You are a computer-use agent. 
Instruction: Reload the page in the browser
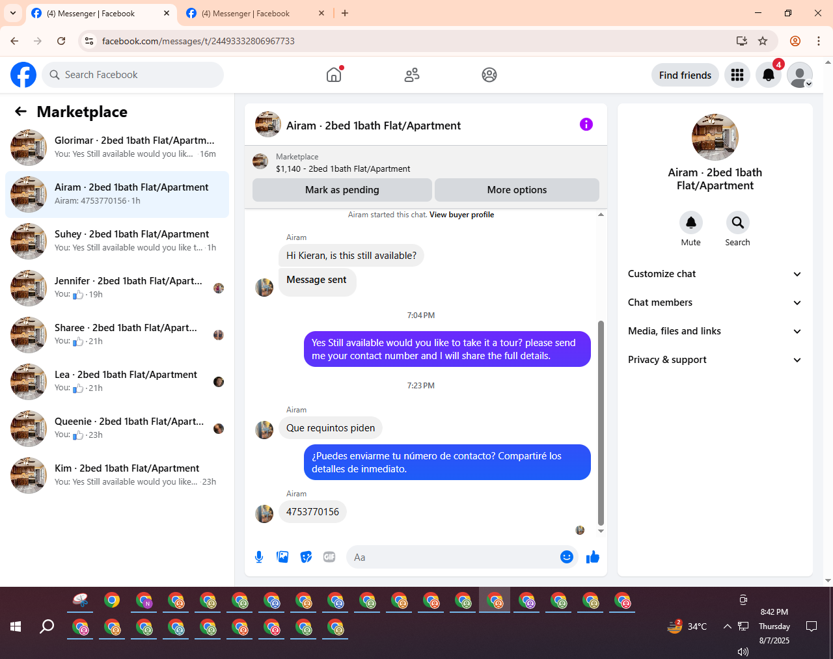(61, 41)
